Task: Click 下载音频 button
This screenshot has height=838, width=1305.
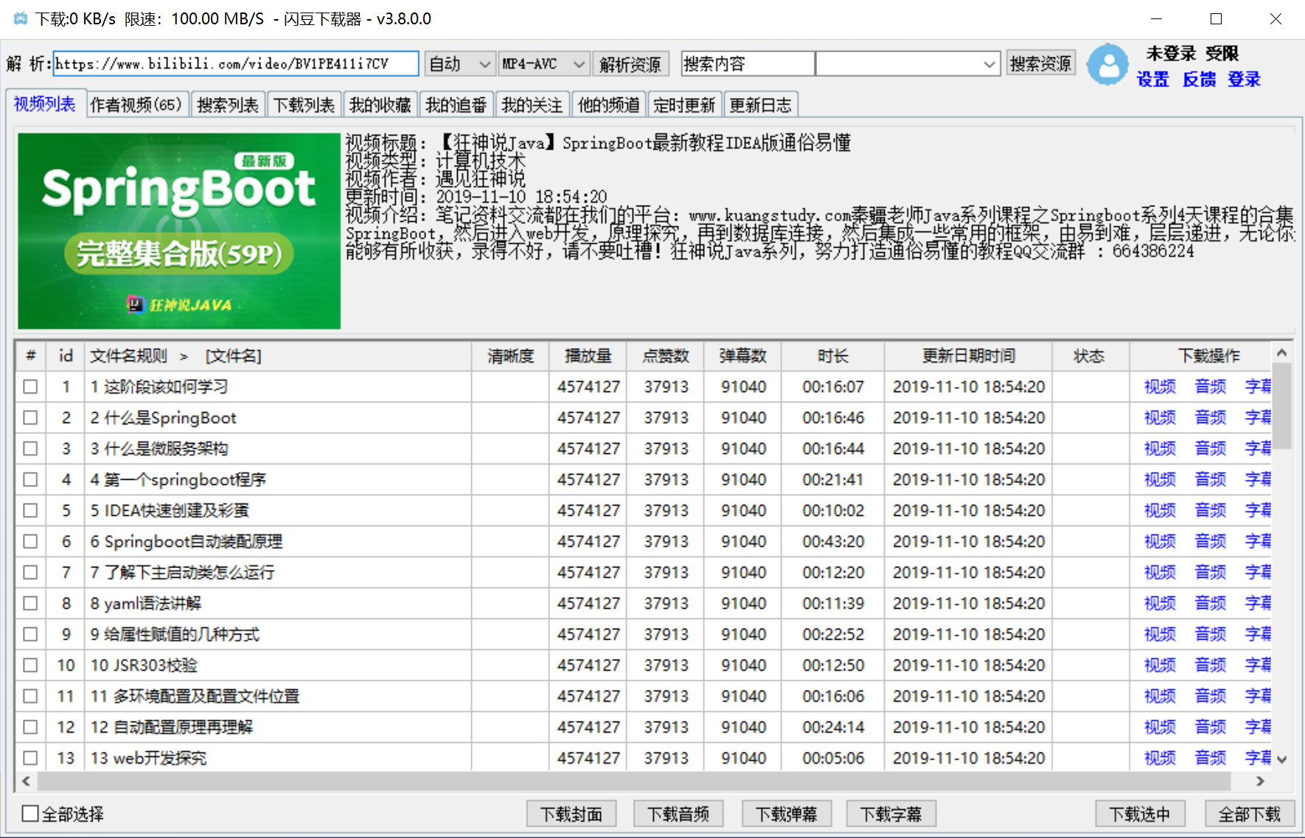Action: click(678, 814)
